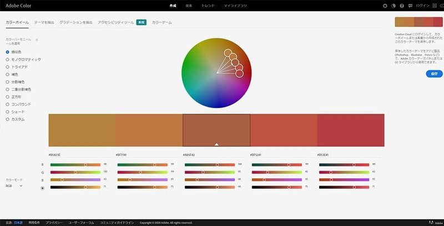Click the #BF5241 hex input field
This screenshot has height=226, width=444.
click(x=284, y=155)
